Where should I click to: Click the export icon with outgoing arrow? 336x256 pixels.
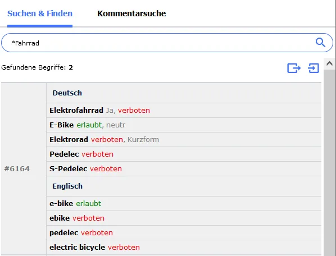[x=294, y=68]
